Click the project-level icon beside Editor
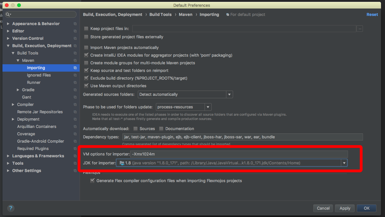 point(75,31)
